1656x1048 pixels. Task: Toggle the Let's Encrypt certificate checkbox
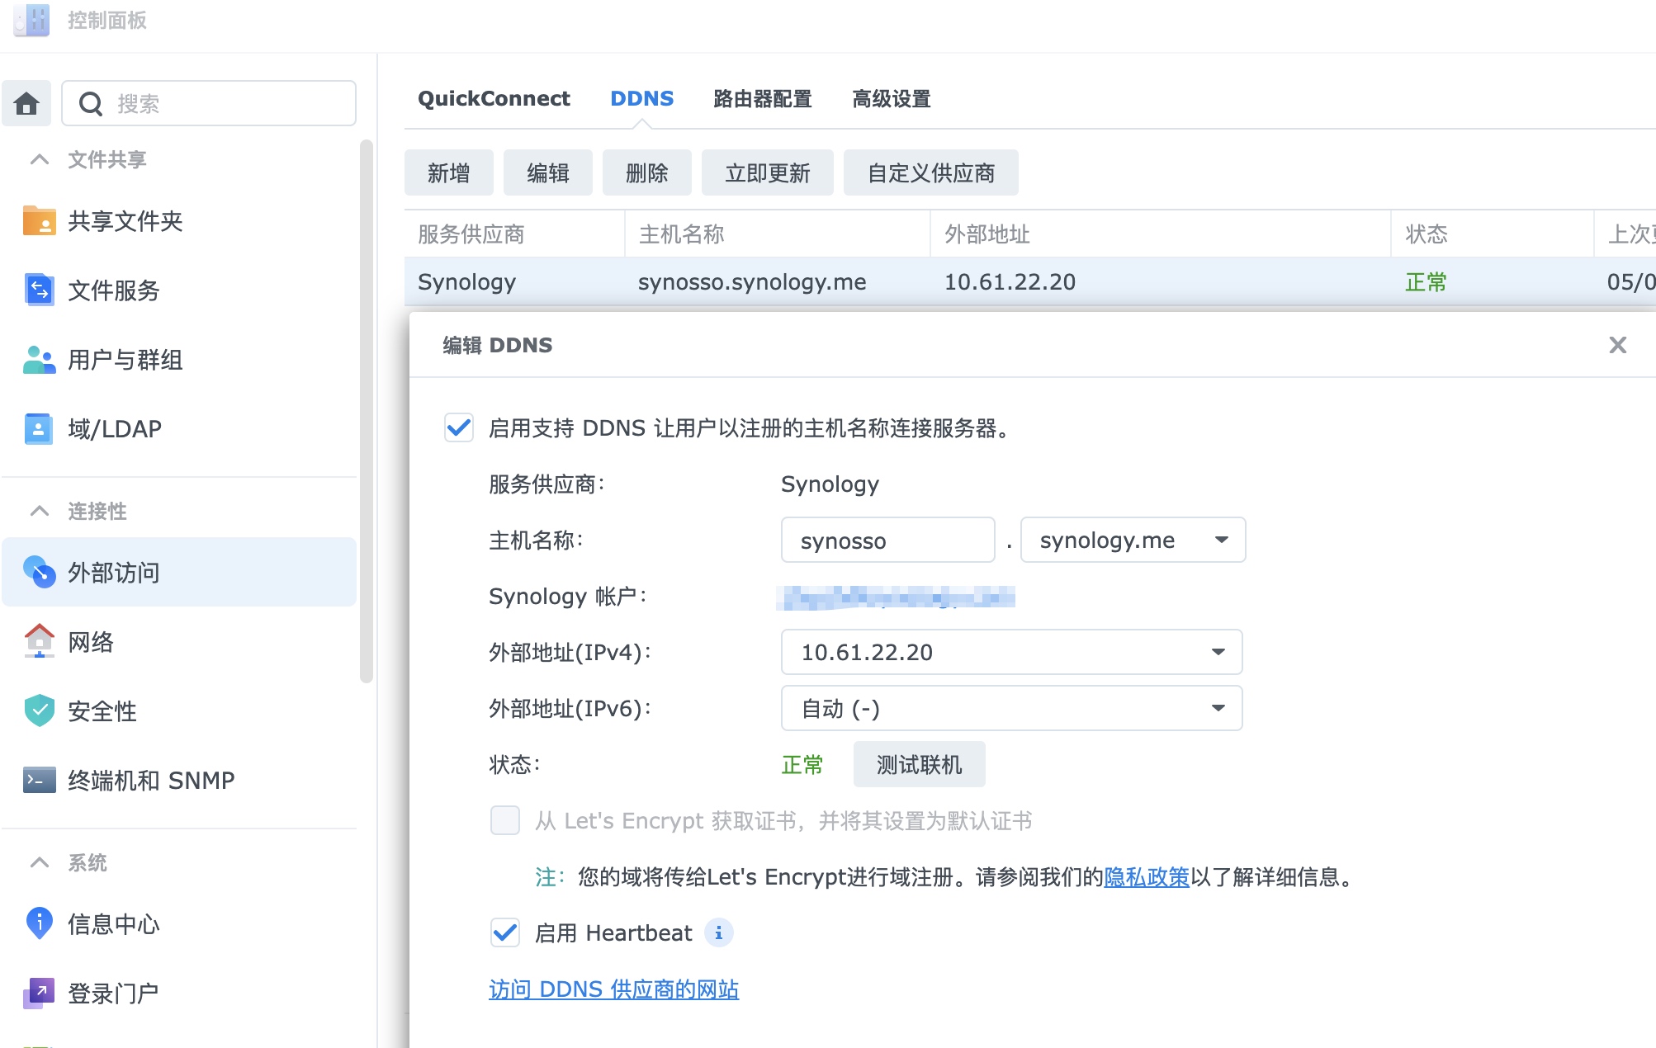[504, 820]
